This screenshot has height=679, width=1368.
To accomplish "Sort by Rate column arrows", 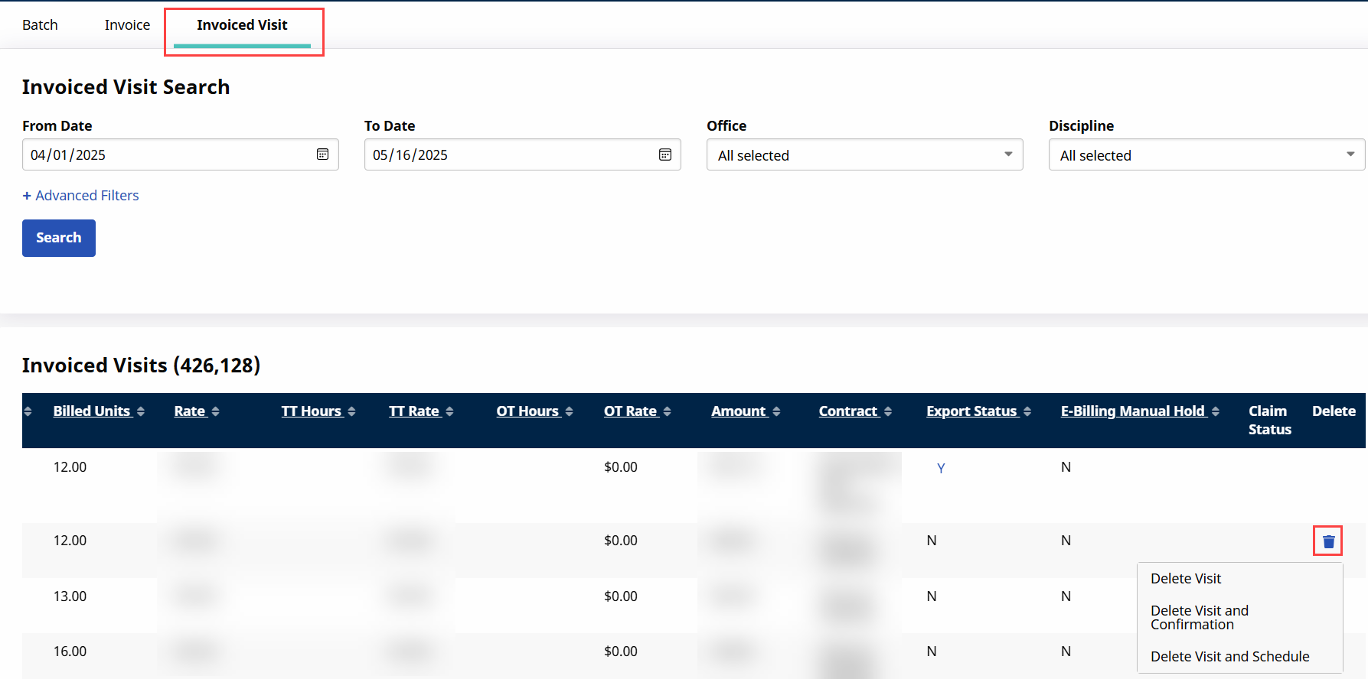I will tap(216, 411).
